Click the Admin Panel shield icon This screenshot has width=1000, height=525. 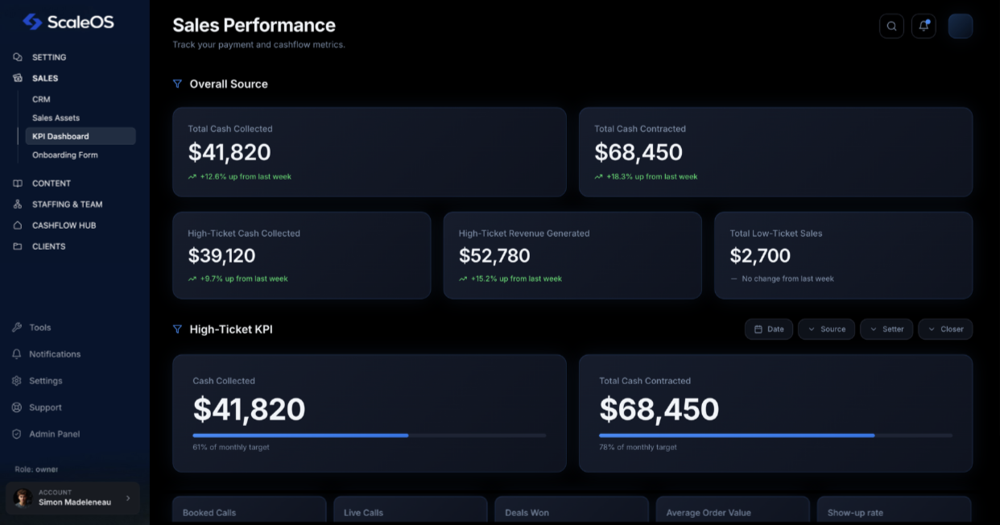[17, 434]
